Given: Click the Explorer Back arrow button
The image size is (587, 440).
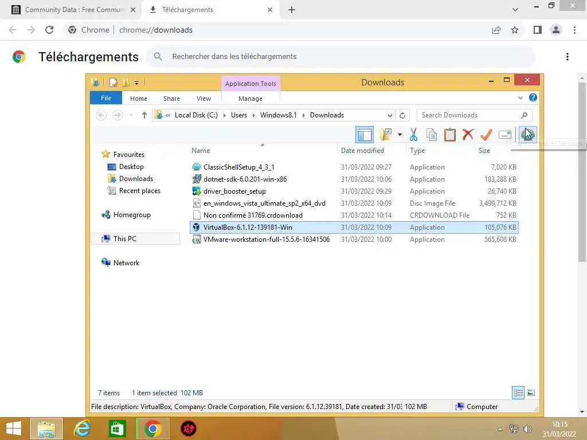Looking at the screenshot, I should click(x=101, y=115).
